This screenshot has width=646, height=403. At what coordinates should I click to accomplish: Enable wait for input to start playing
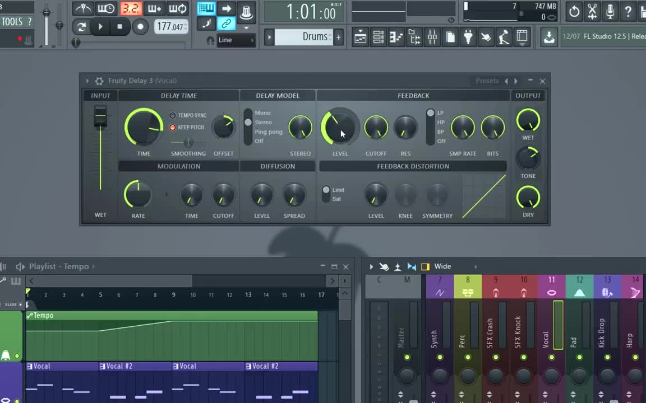coord(106,8)
